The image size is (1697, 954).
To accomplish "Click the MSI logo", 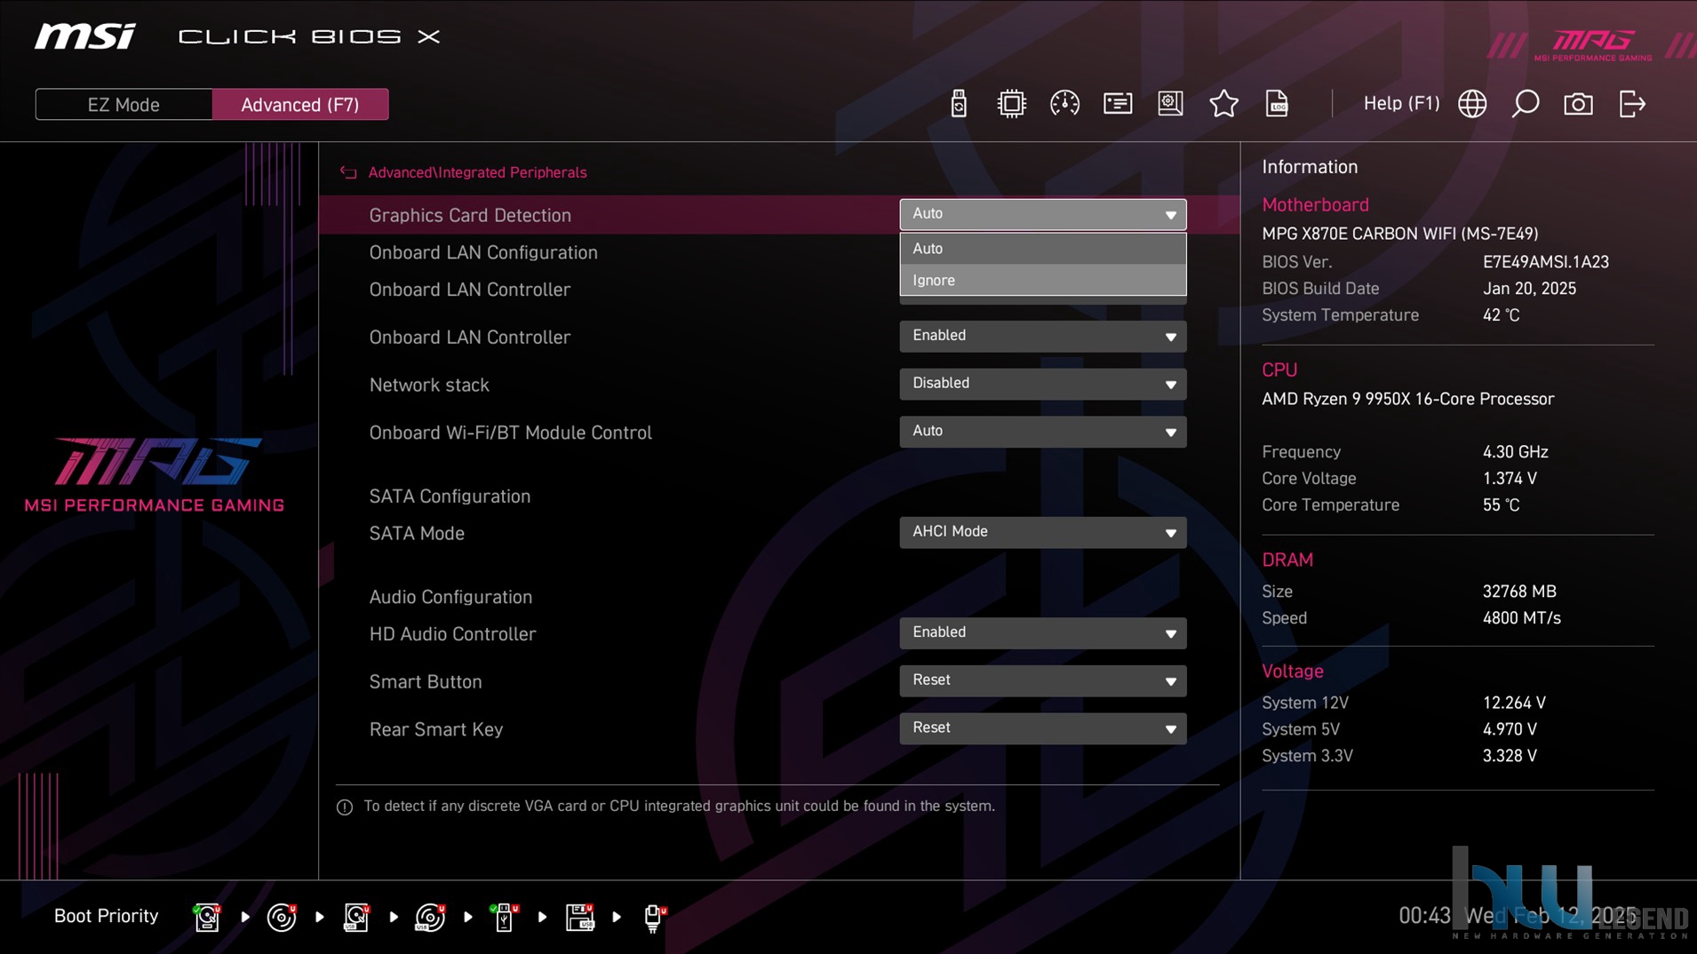I will [85, 36].
